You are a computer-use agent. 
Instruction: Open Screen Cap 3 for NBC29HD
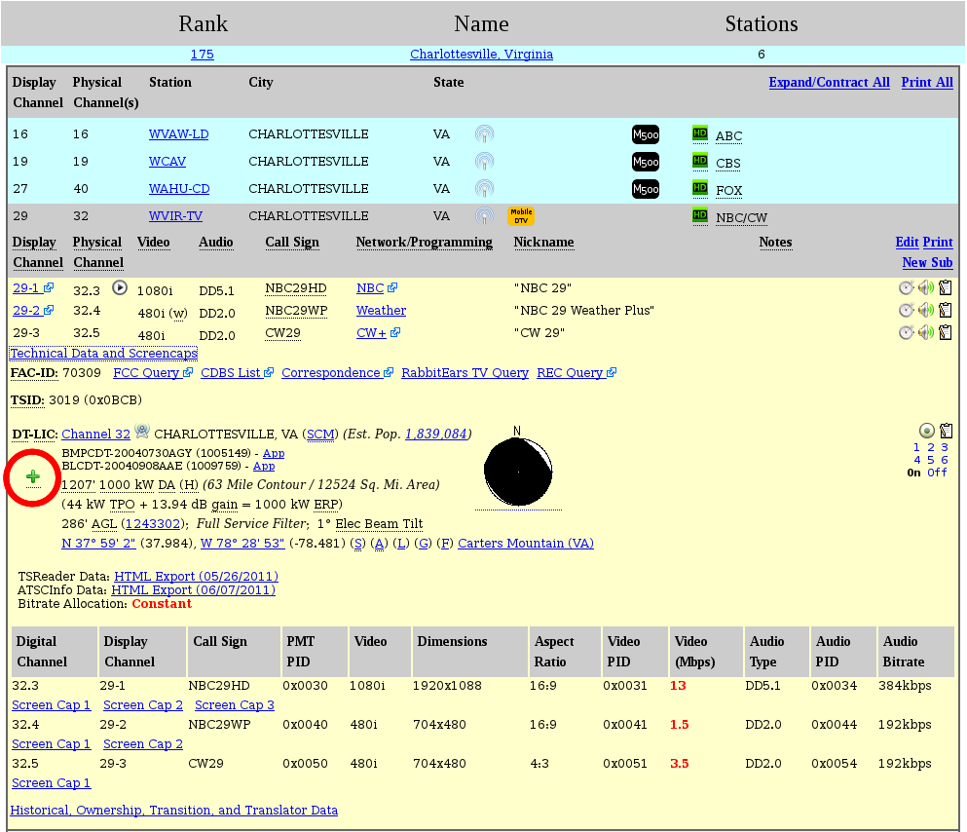click(235, 704)
